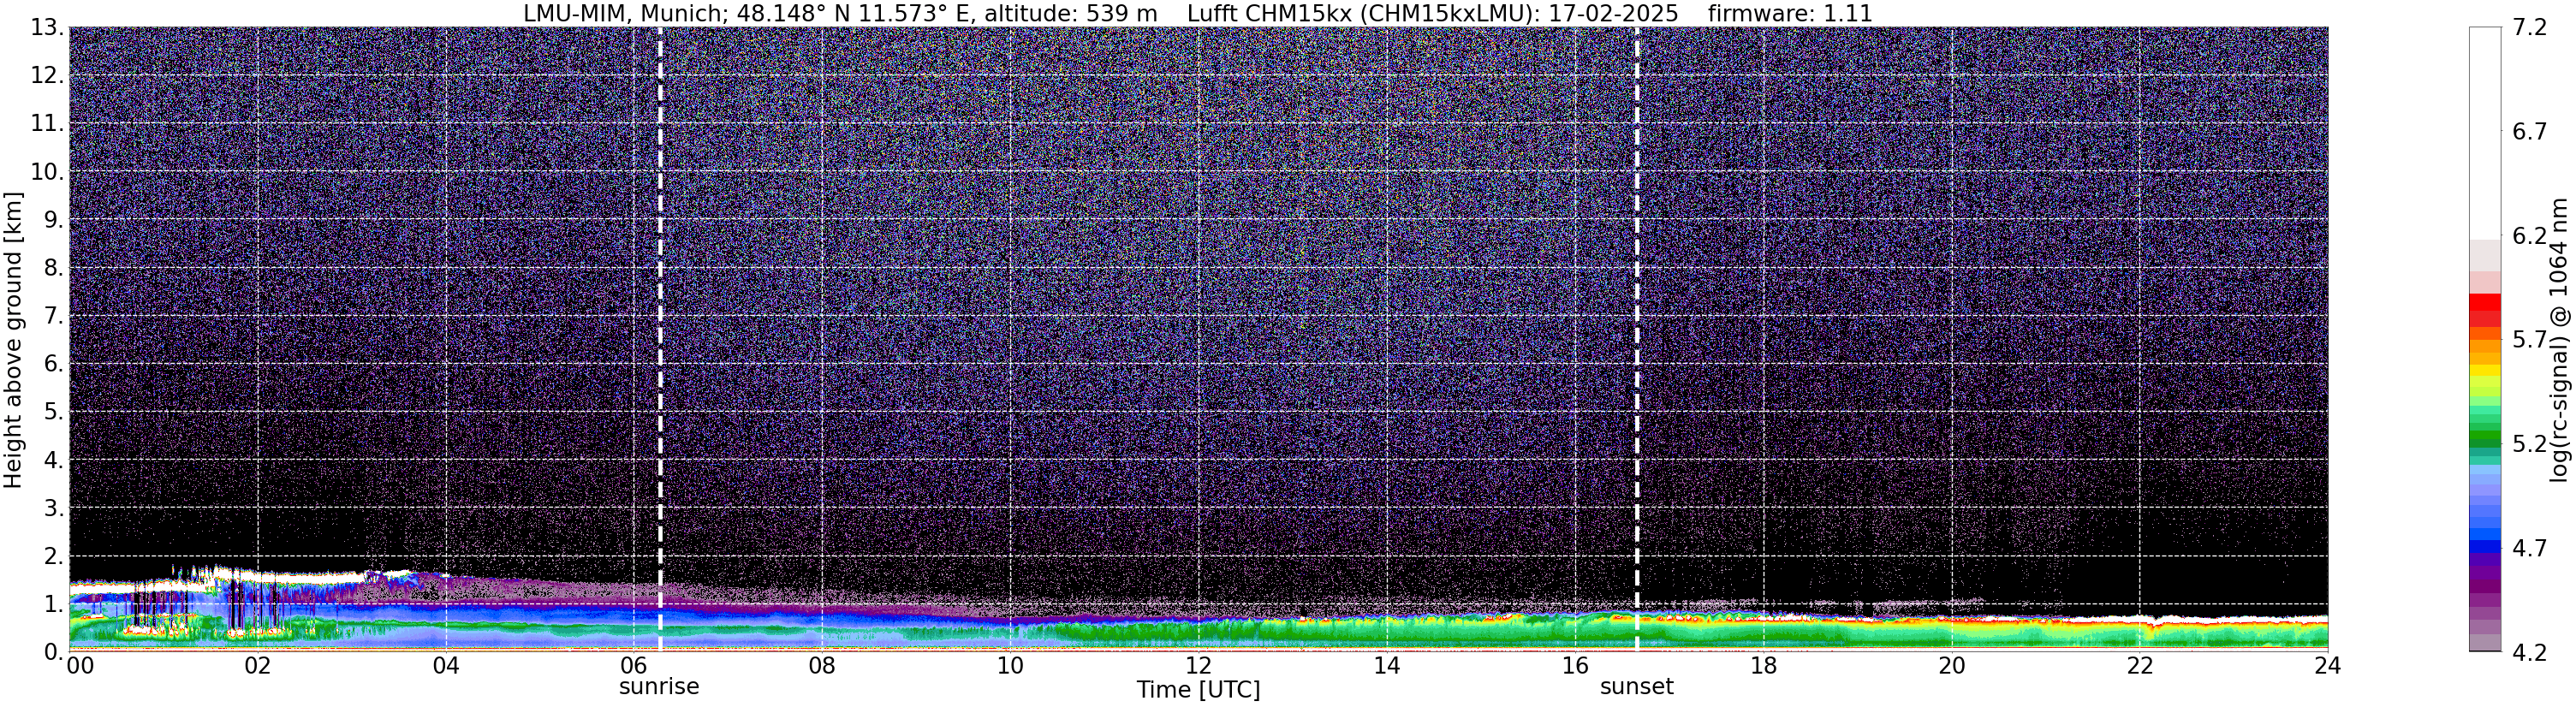Click the colorbar tick value '4.7'
The image size is (2576, 707).
click(x=2529, y=548)
